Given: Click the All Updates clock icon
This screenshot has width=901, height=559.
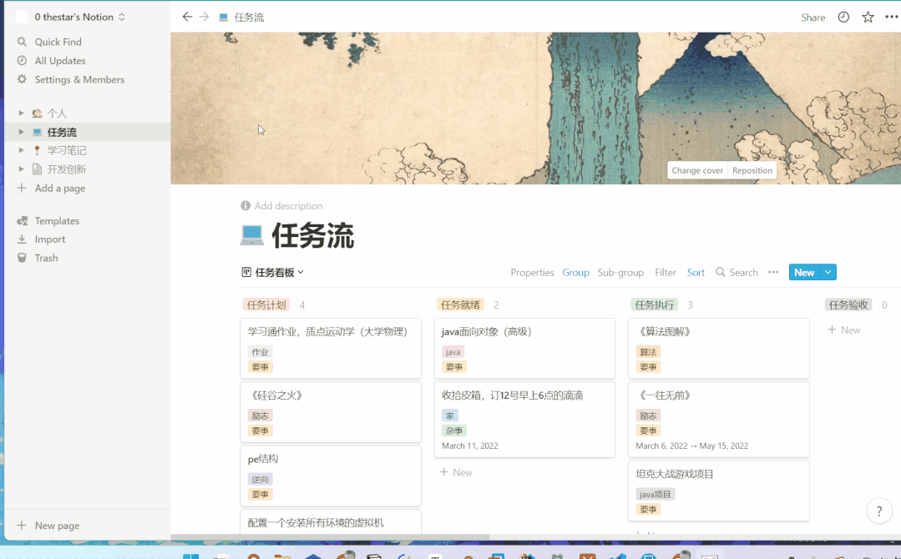Looking at the screenshot, I should click(x=22, y=60).
